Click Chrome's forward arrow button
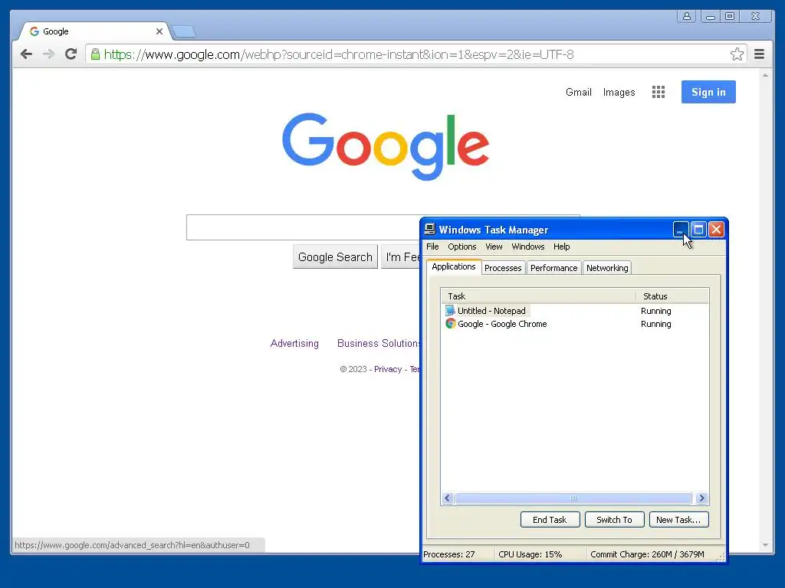 point(48,54)
